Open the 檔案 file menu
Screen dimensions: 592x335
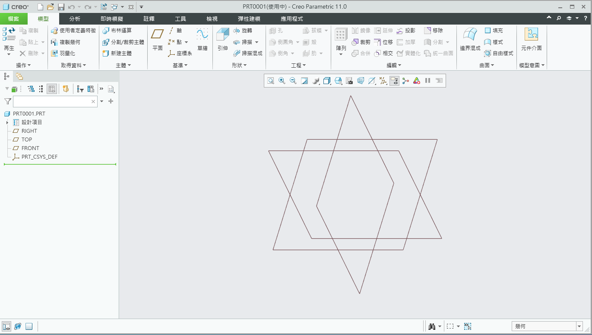pyautogui.click(x=13, y=19)
